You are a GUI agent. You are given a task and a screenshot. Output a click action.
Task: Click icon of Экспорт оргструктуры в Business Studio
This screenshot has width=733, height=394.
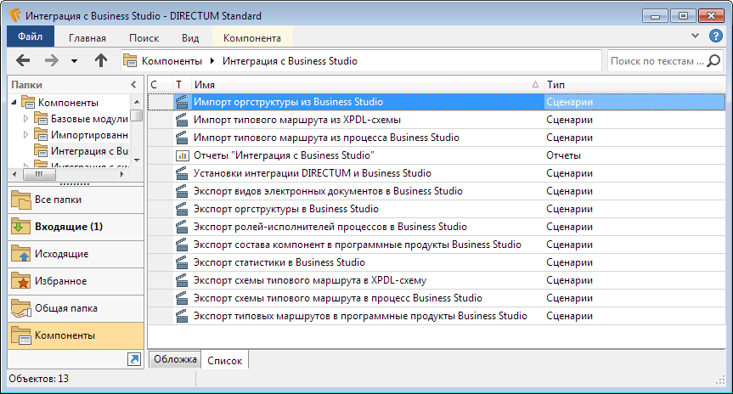182,209
